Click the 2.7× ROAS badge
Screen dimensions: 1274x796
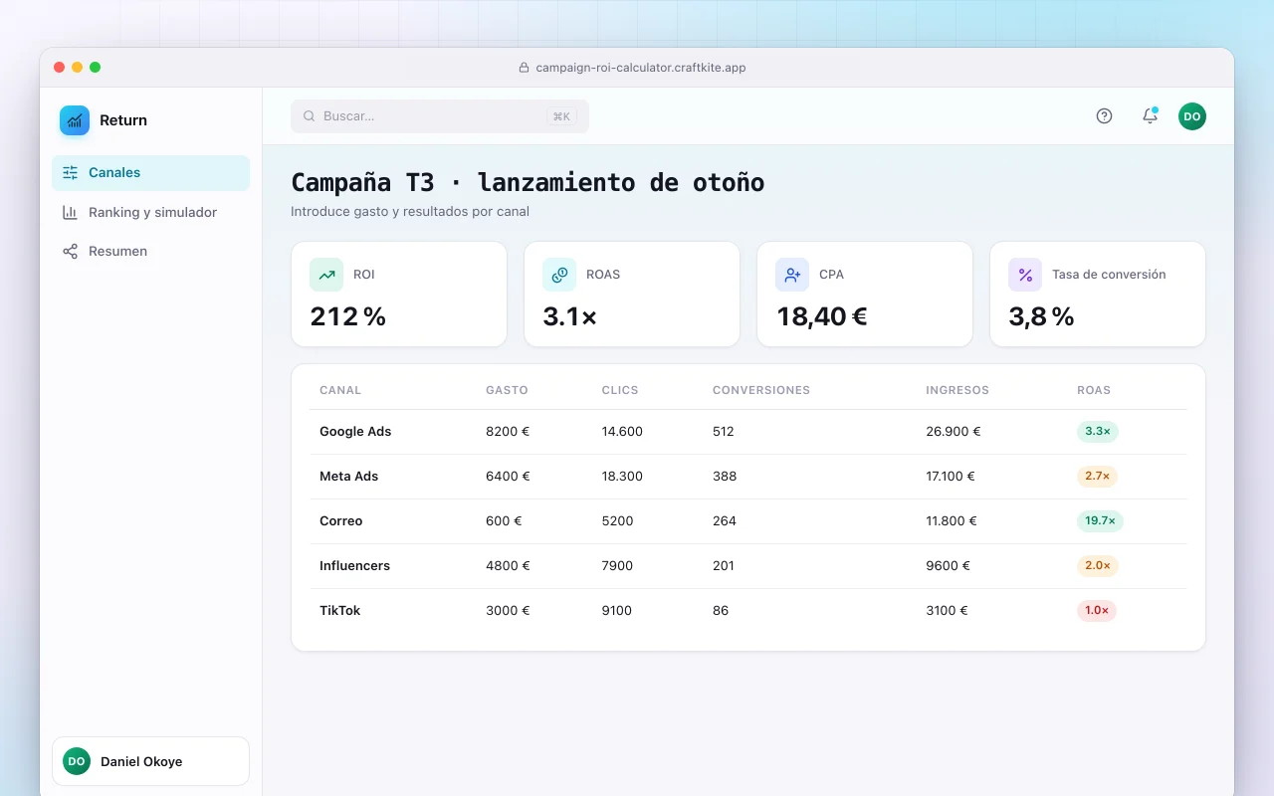(x=1098, y=477)
